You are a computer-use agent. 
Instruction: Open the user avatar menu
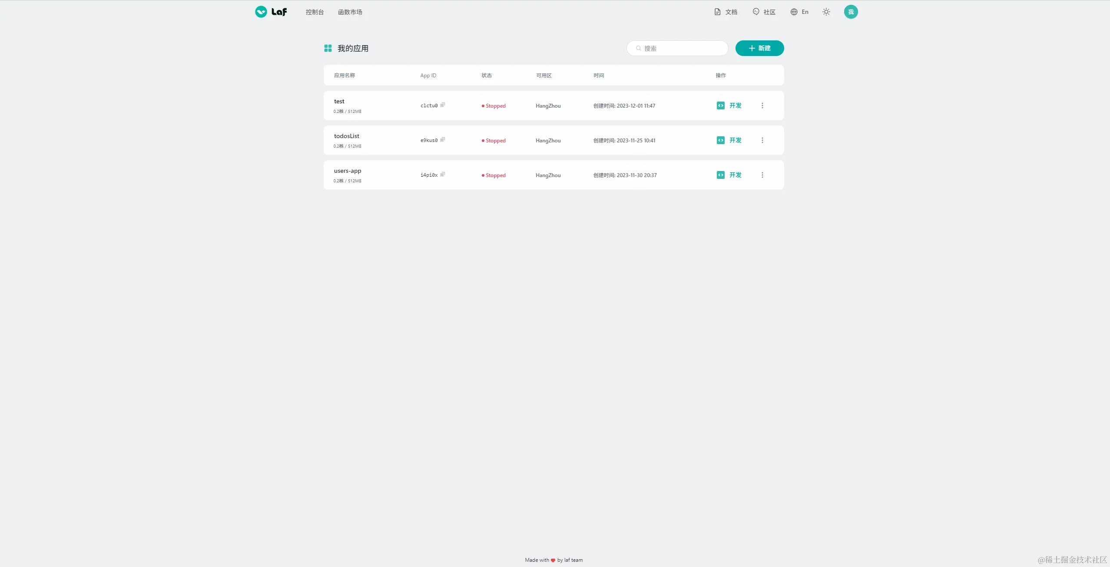click(x=851, y=12)
